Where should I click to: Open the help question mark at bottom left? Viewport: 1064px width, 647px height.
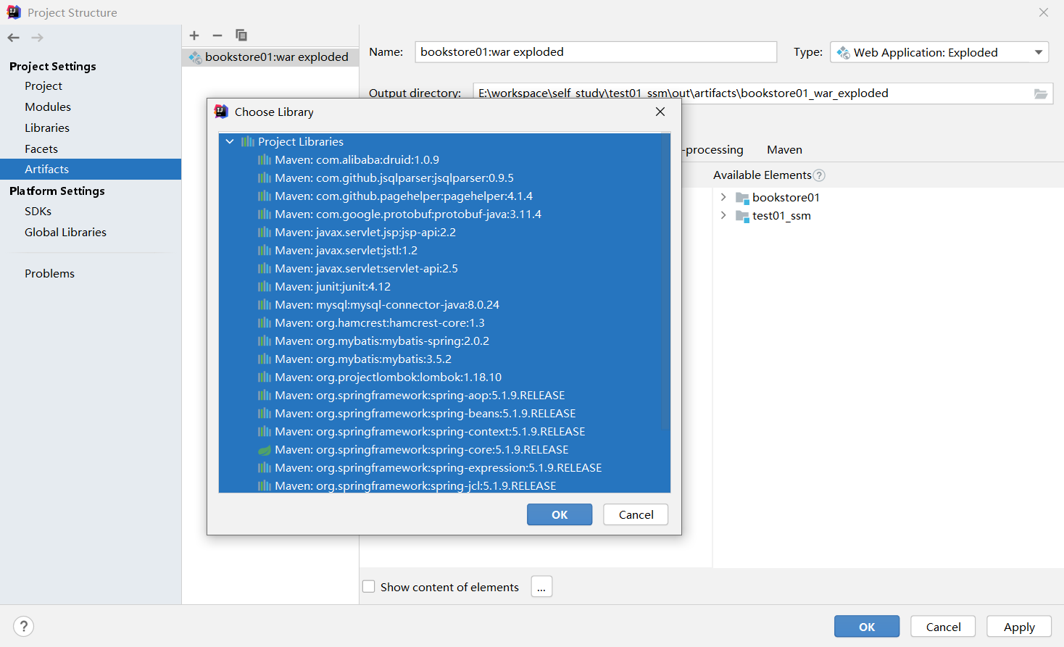[x=24, y=626]
